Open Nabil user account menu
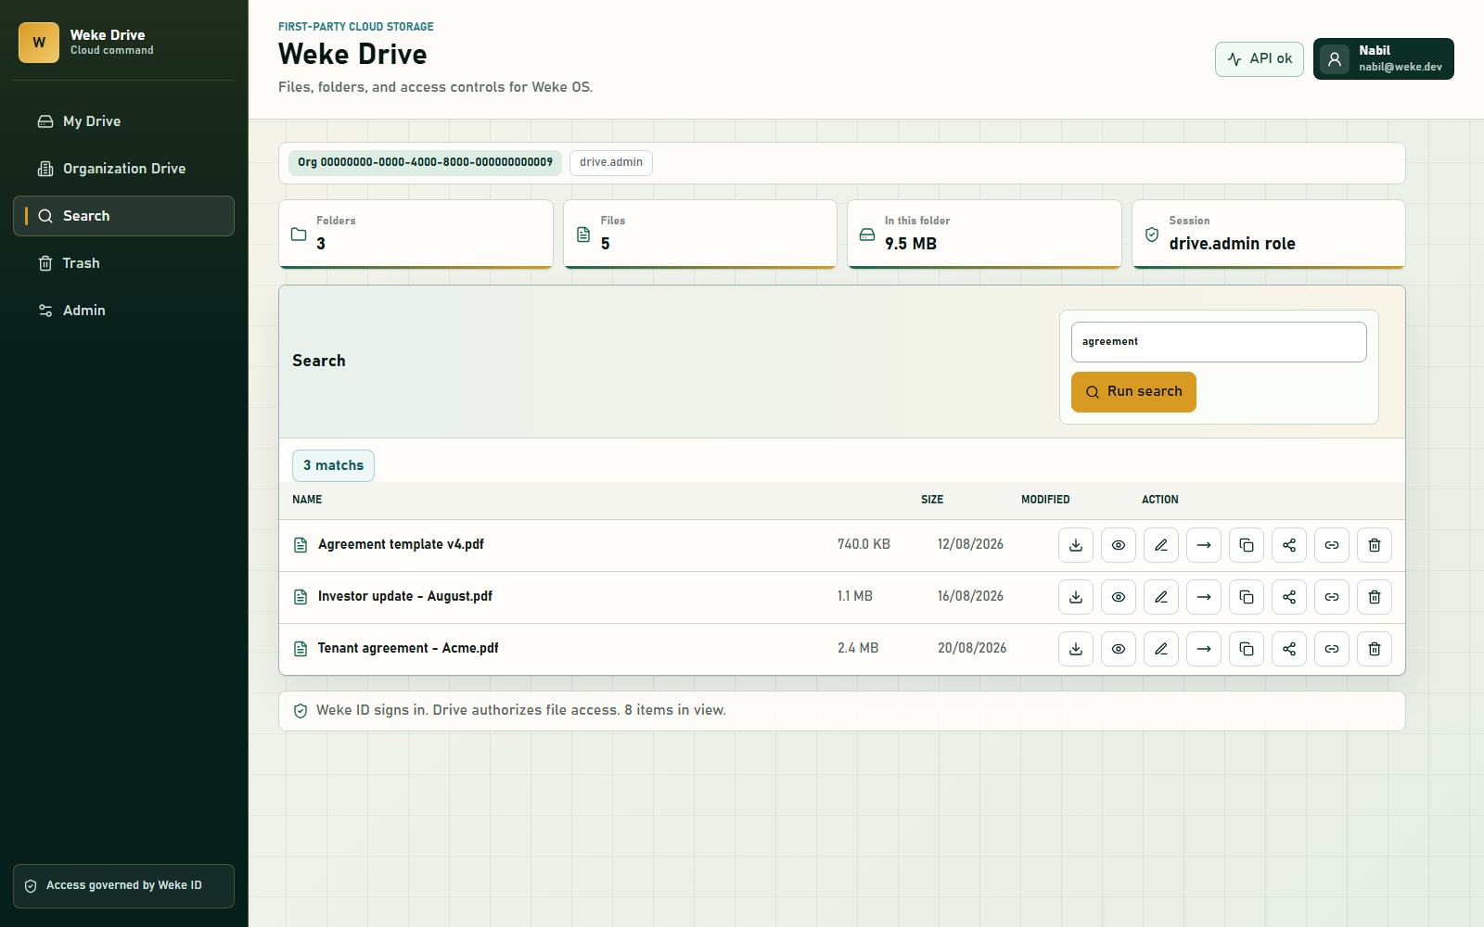Screen dimensions: 1484x927 click(x=1383, y=58)
